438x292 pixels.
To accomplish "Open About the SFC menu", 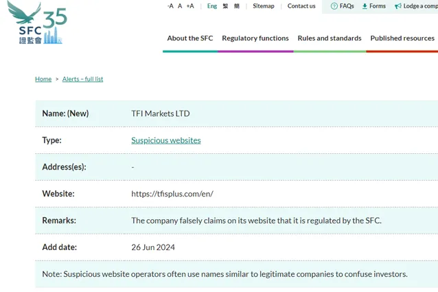I will point(190,38).
